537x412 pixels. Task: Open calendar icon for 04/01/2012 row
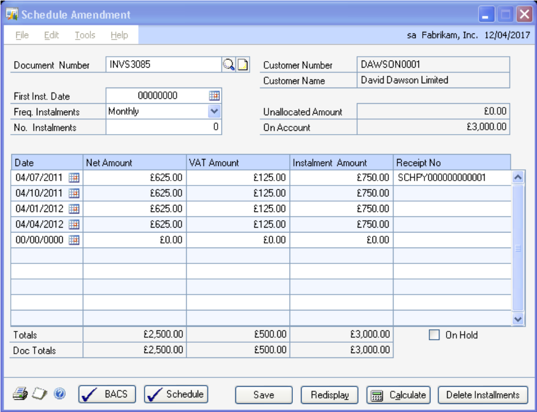tap(74, 209)
